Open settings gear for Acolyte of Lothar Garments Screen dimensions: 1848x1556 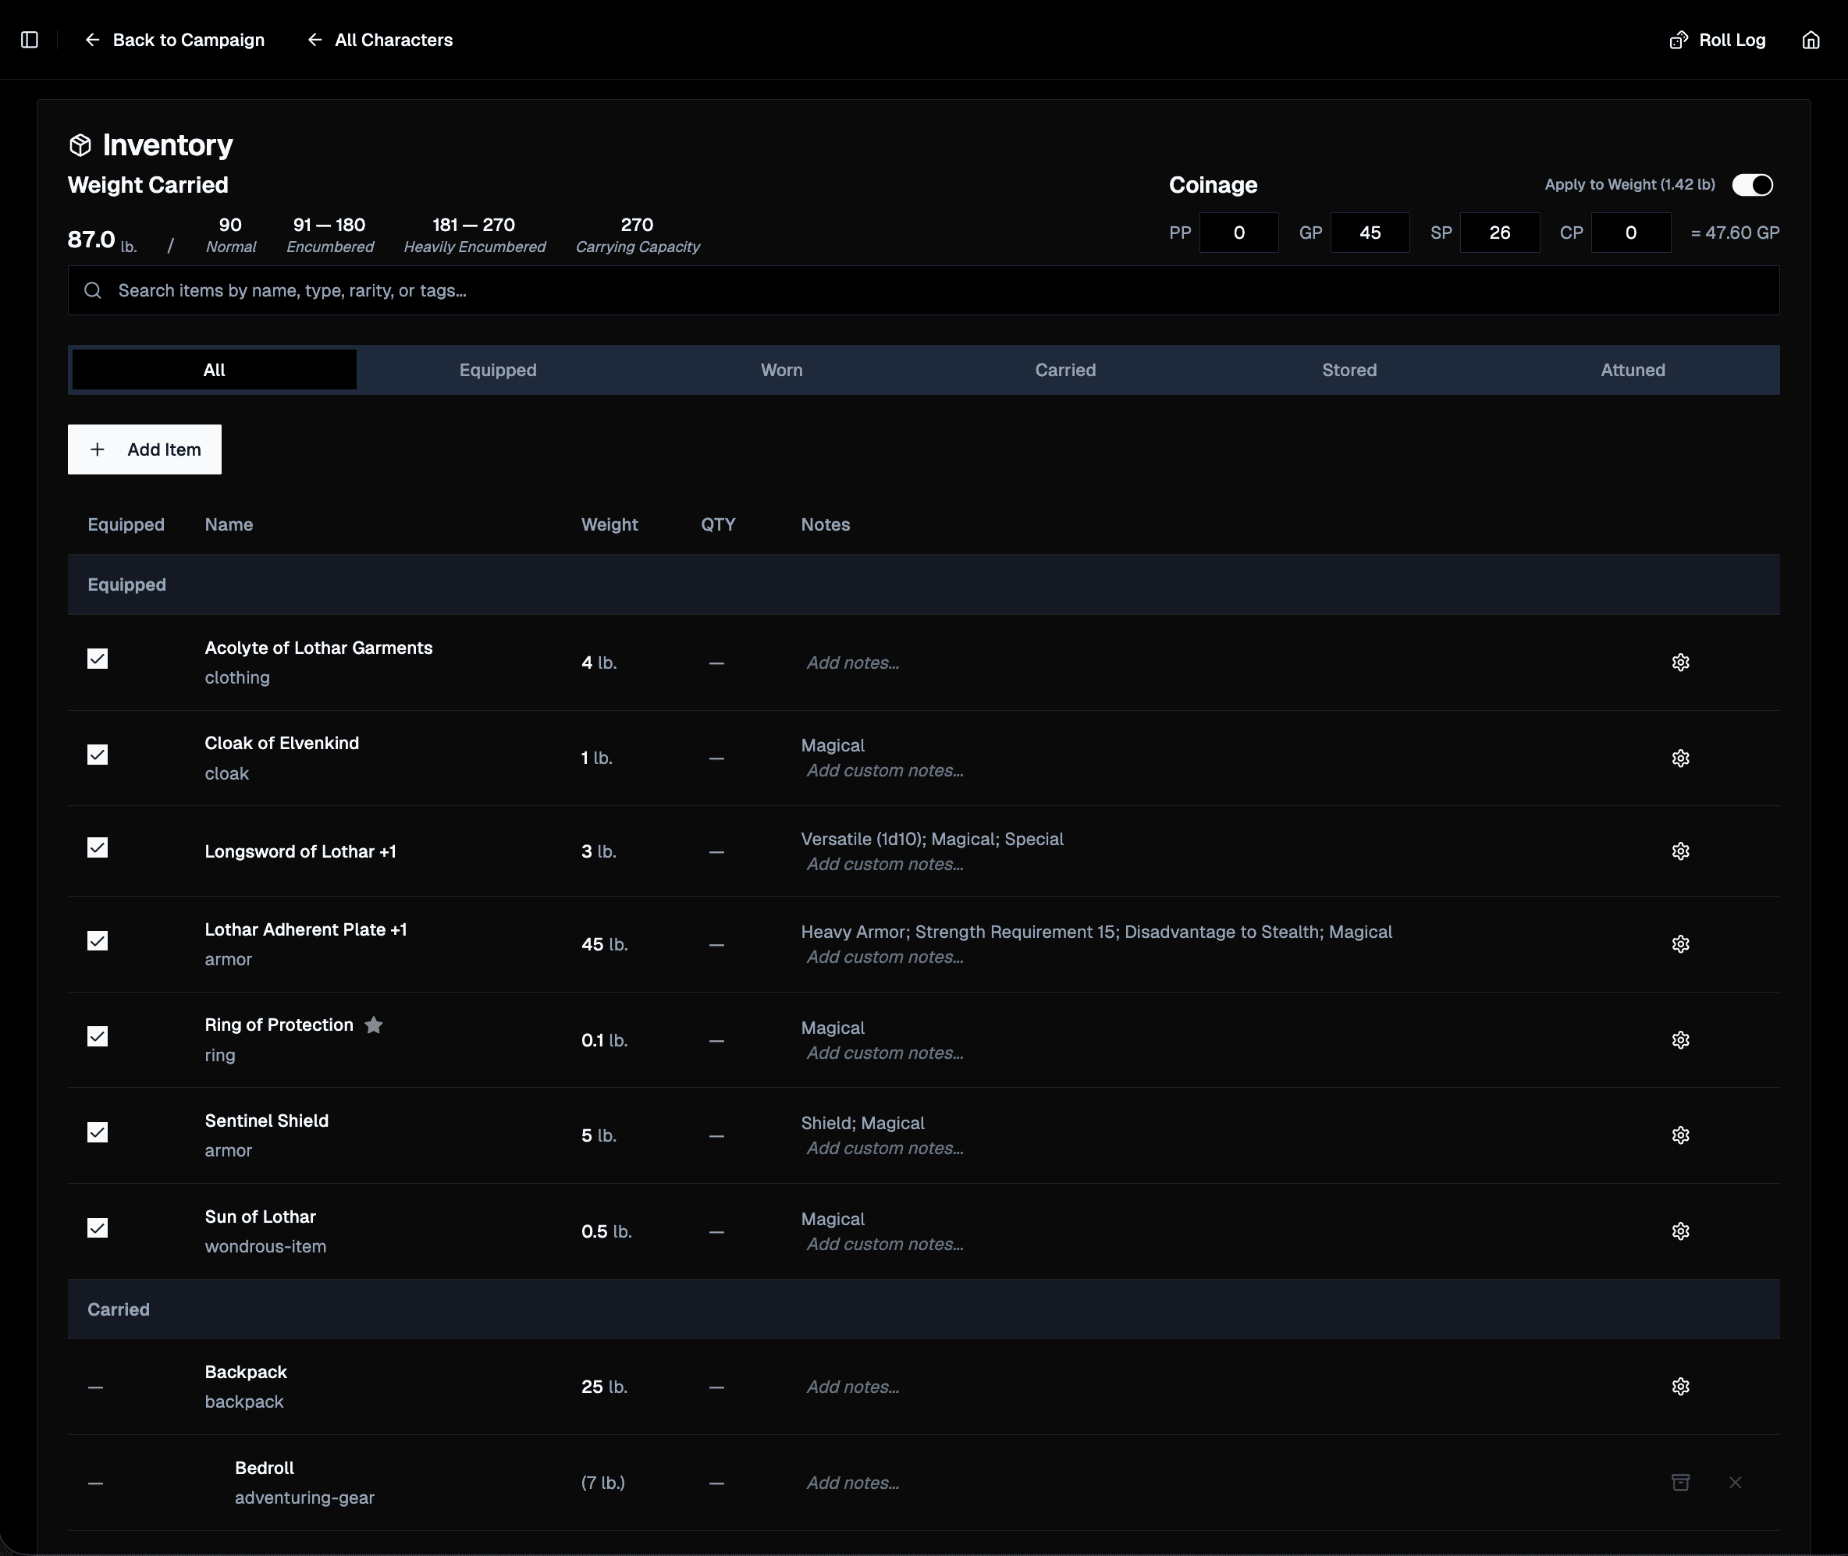1680,663
